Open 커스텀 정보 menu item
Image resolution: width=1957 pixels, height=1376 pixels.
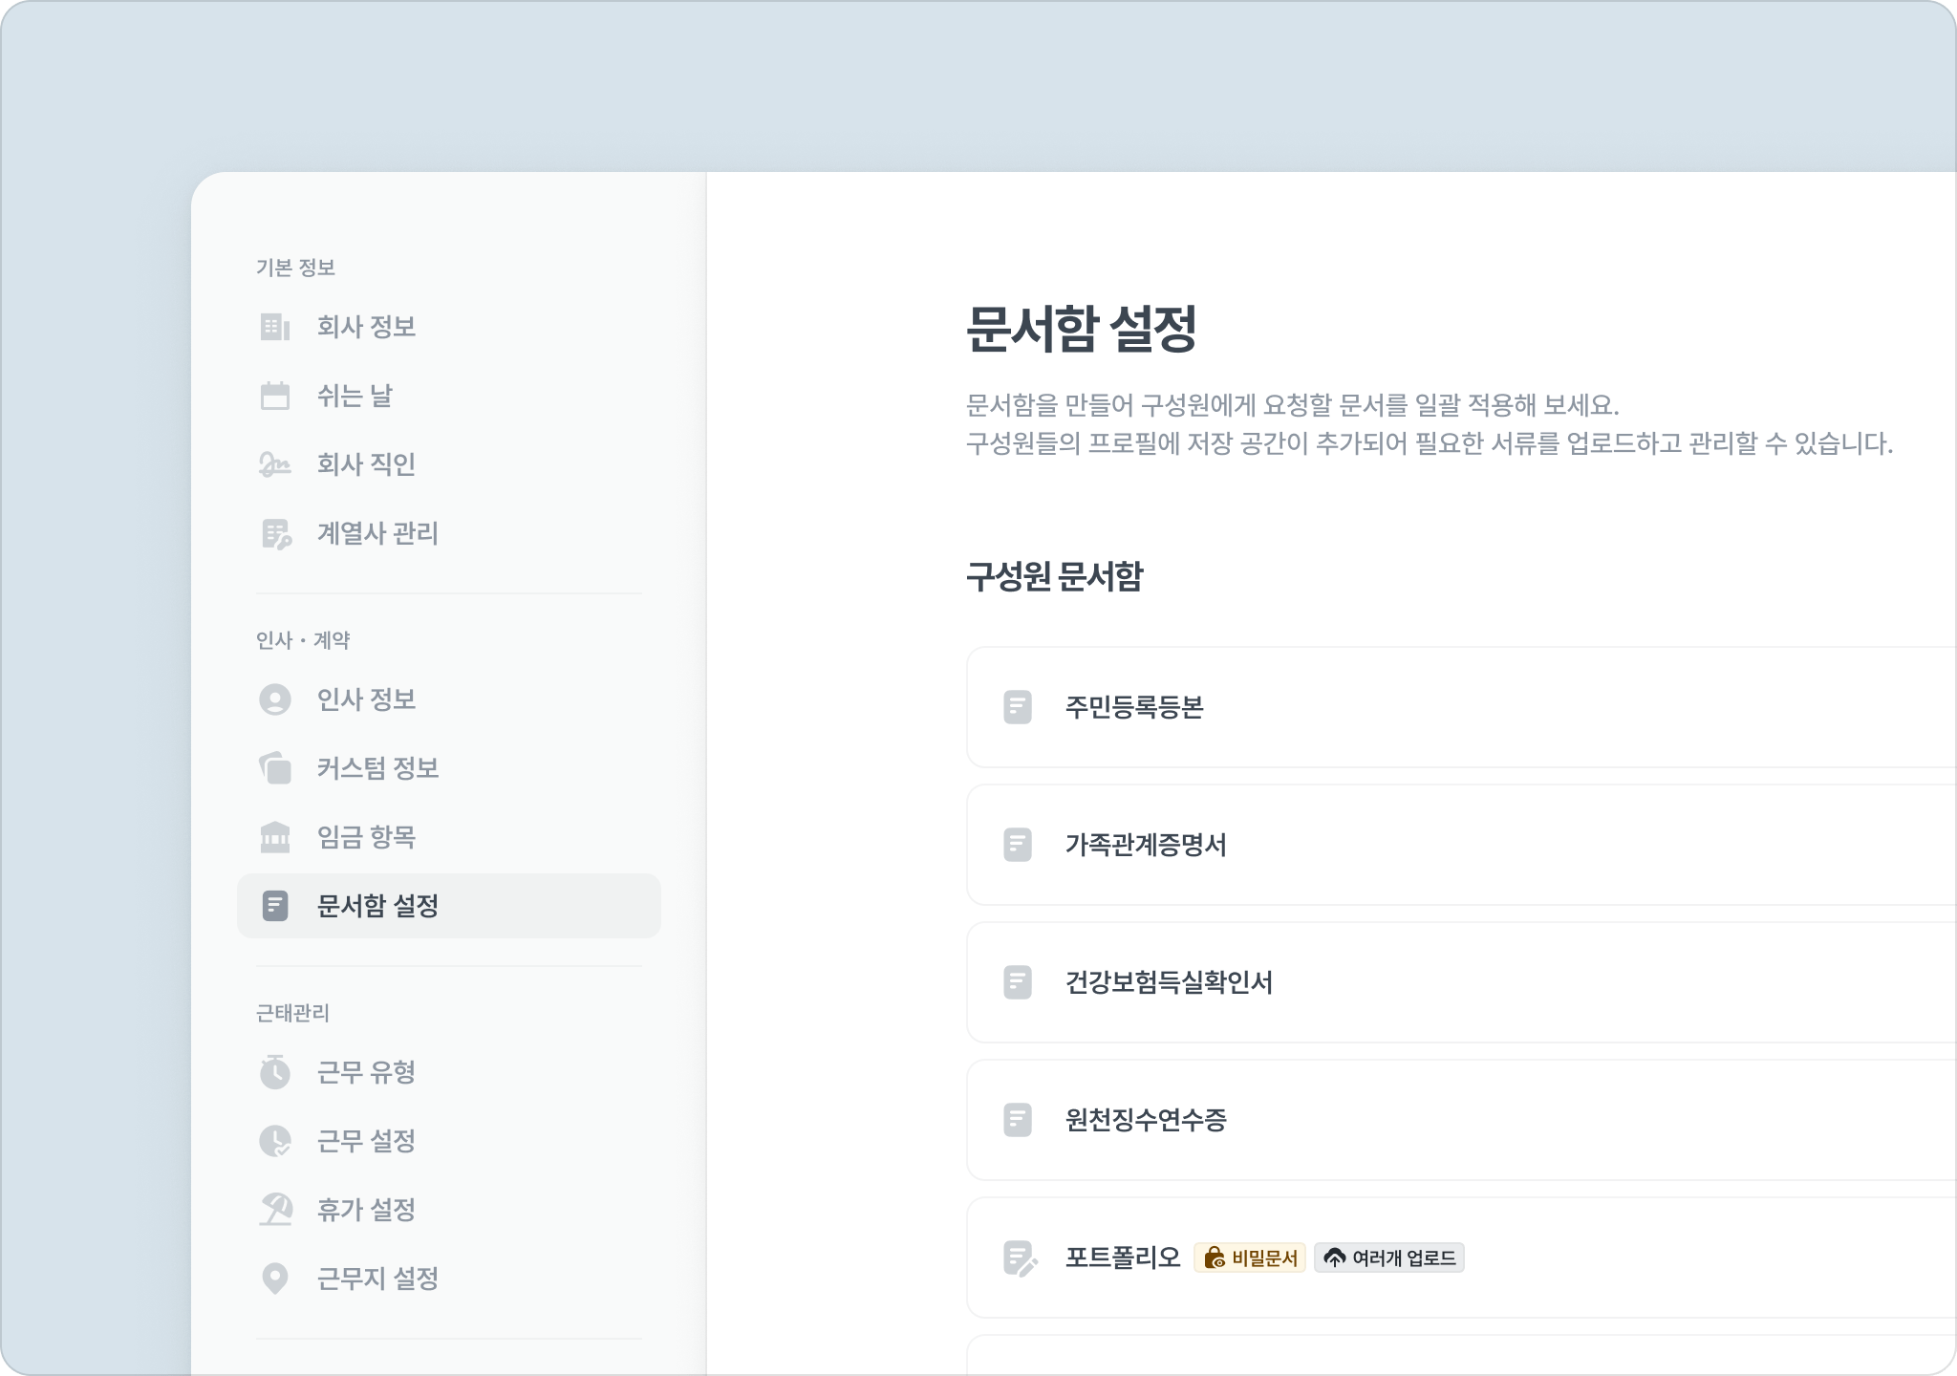[377, 768]
